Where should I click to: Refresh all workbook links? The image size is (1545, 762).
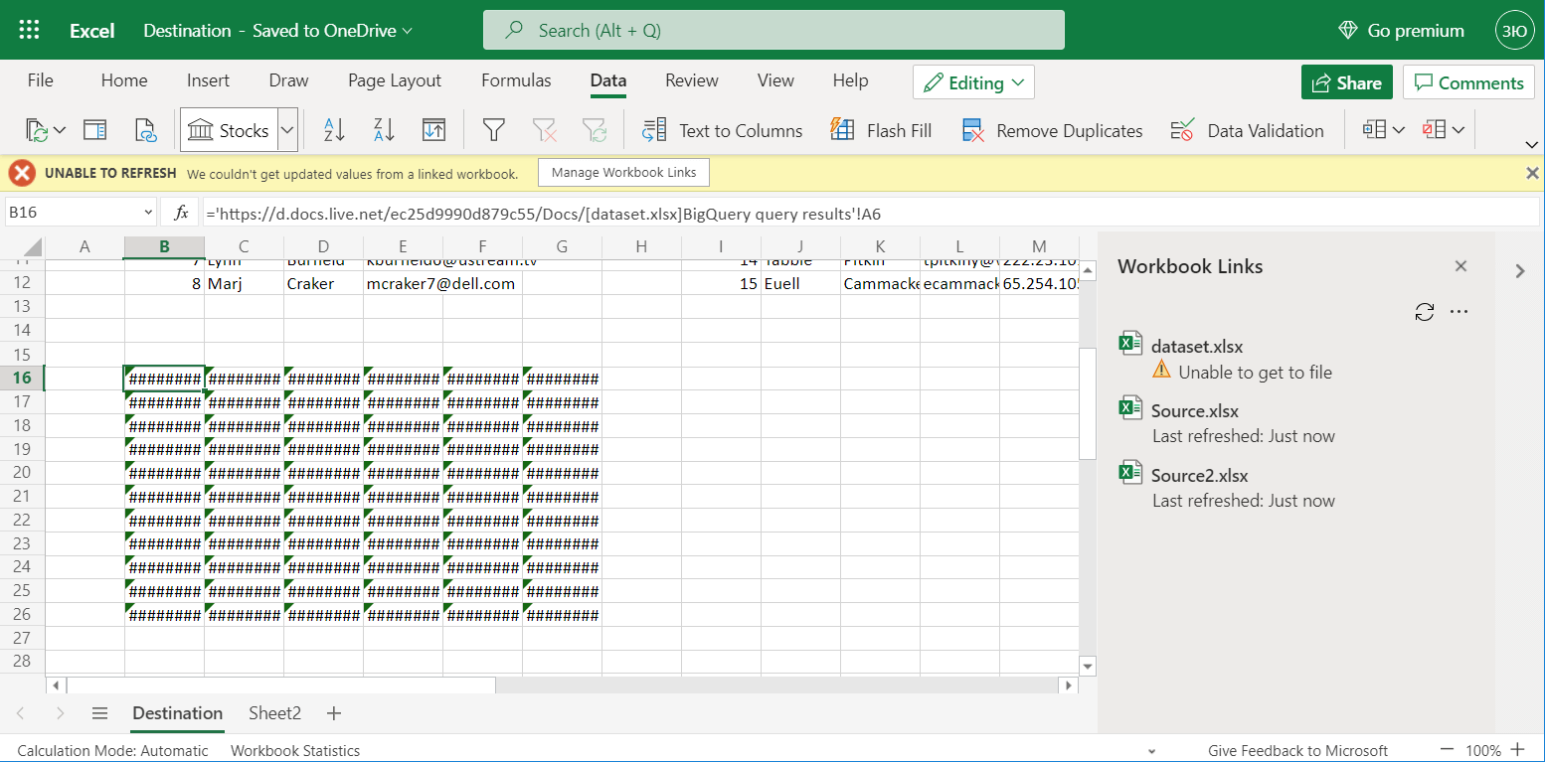(1425, 311)
